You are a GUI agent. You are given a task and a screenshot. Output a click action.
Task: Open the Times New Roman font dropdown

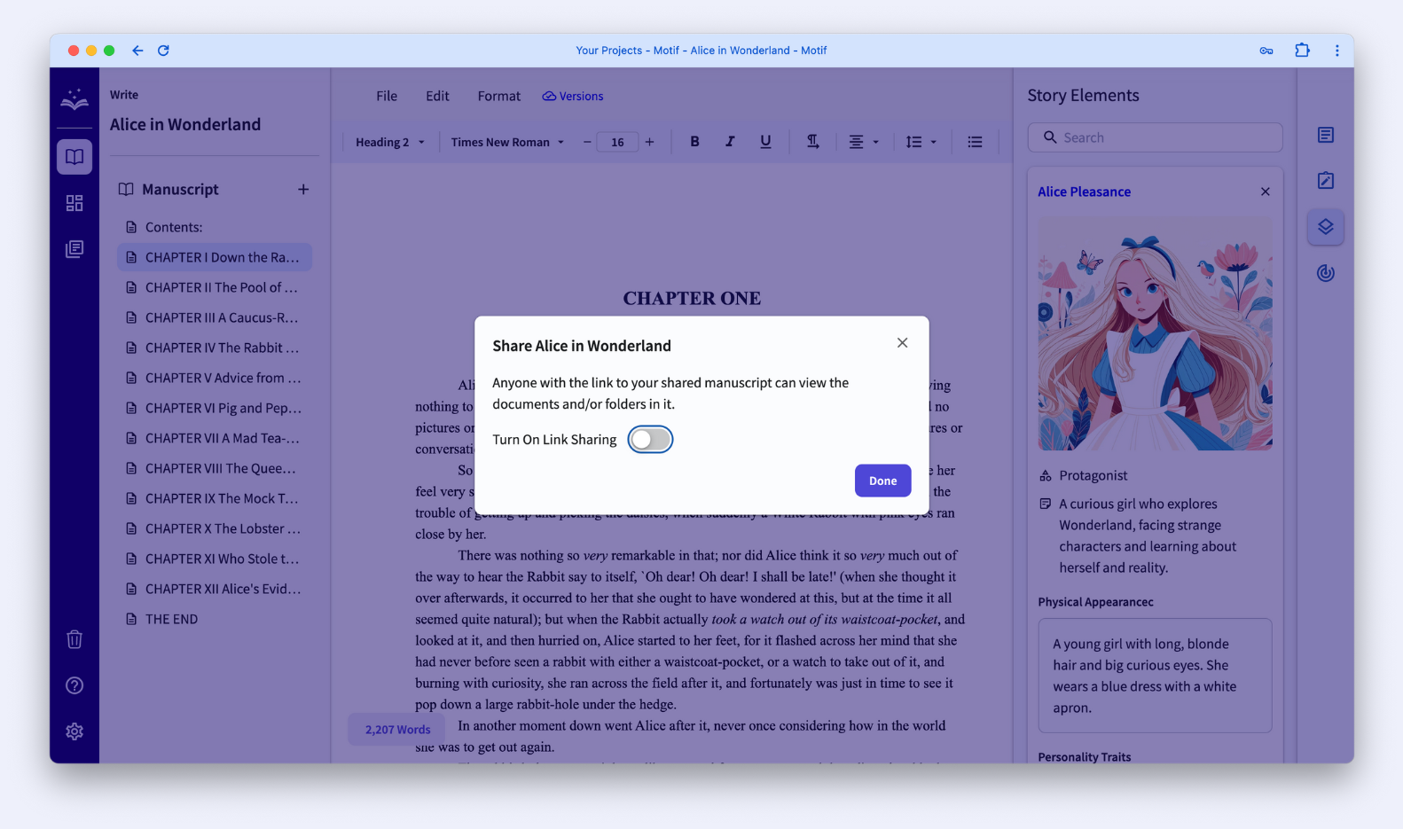[x=507, y=142]
